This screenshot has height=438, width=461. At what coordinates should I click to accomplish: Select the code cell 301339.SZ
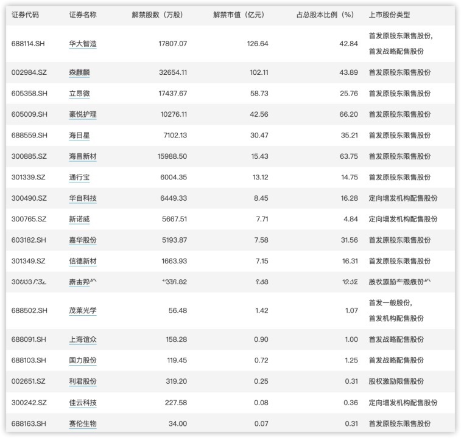(28, 177)
